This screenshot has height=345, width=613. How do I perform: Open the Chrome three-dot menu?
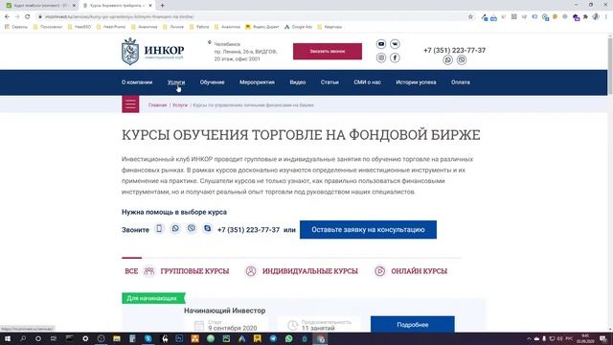(x=606, y=17)
